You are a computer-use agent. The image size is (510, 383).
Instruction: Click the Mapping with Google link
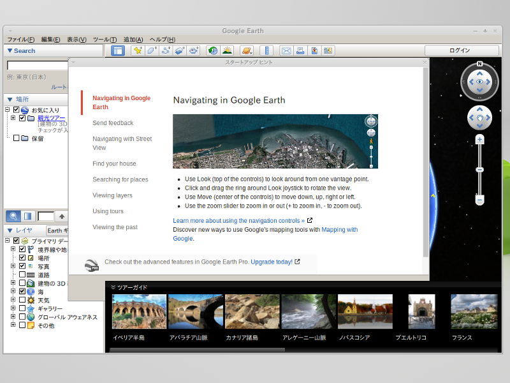click(x=340, y=230)
